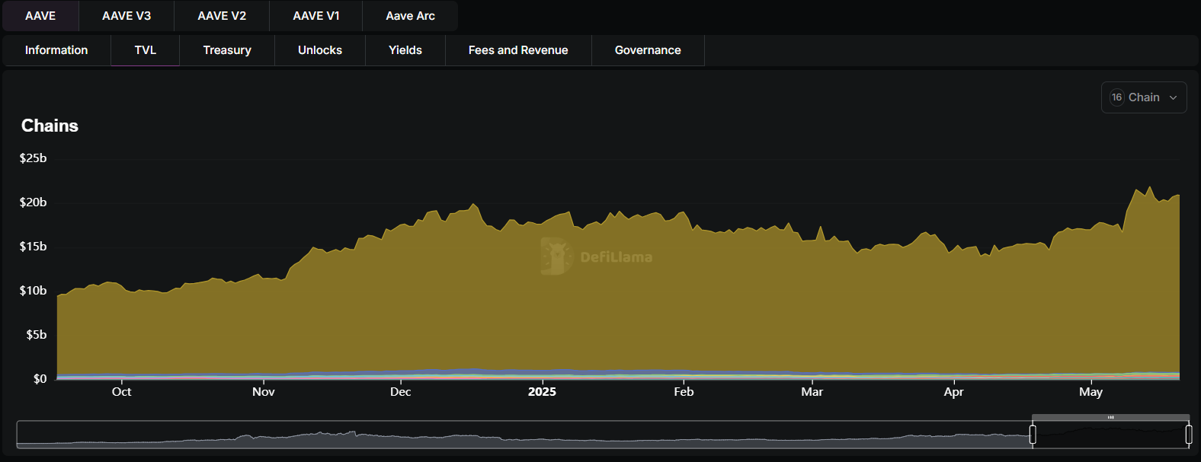Click the Feb x-axis label
This screenshot has height=462, width=1201.
pyautogui.click(x=684, y=392)
